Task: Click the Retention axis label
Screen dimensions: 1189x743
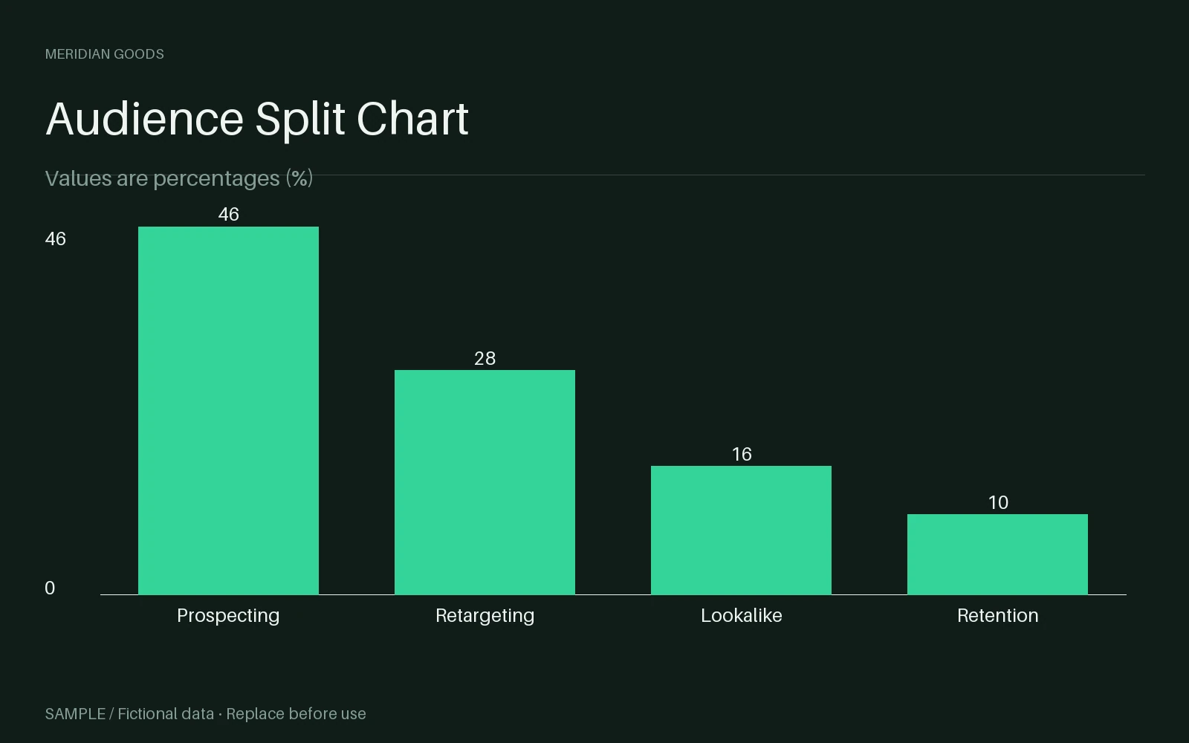Action: pos(998,616)
